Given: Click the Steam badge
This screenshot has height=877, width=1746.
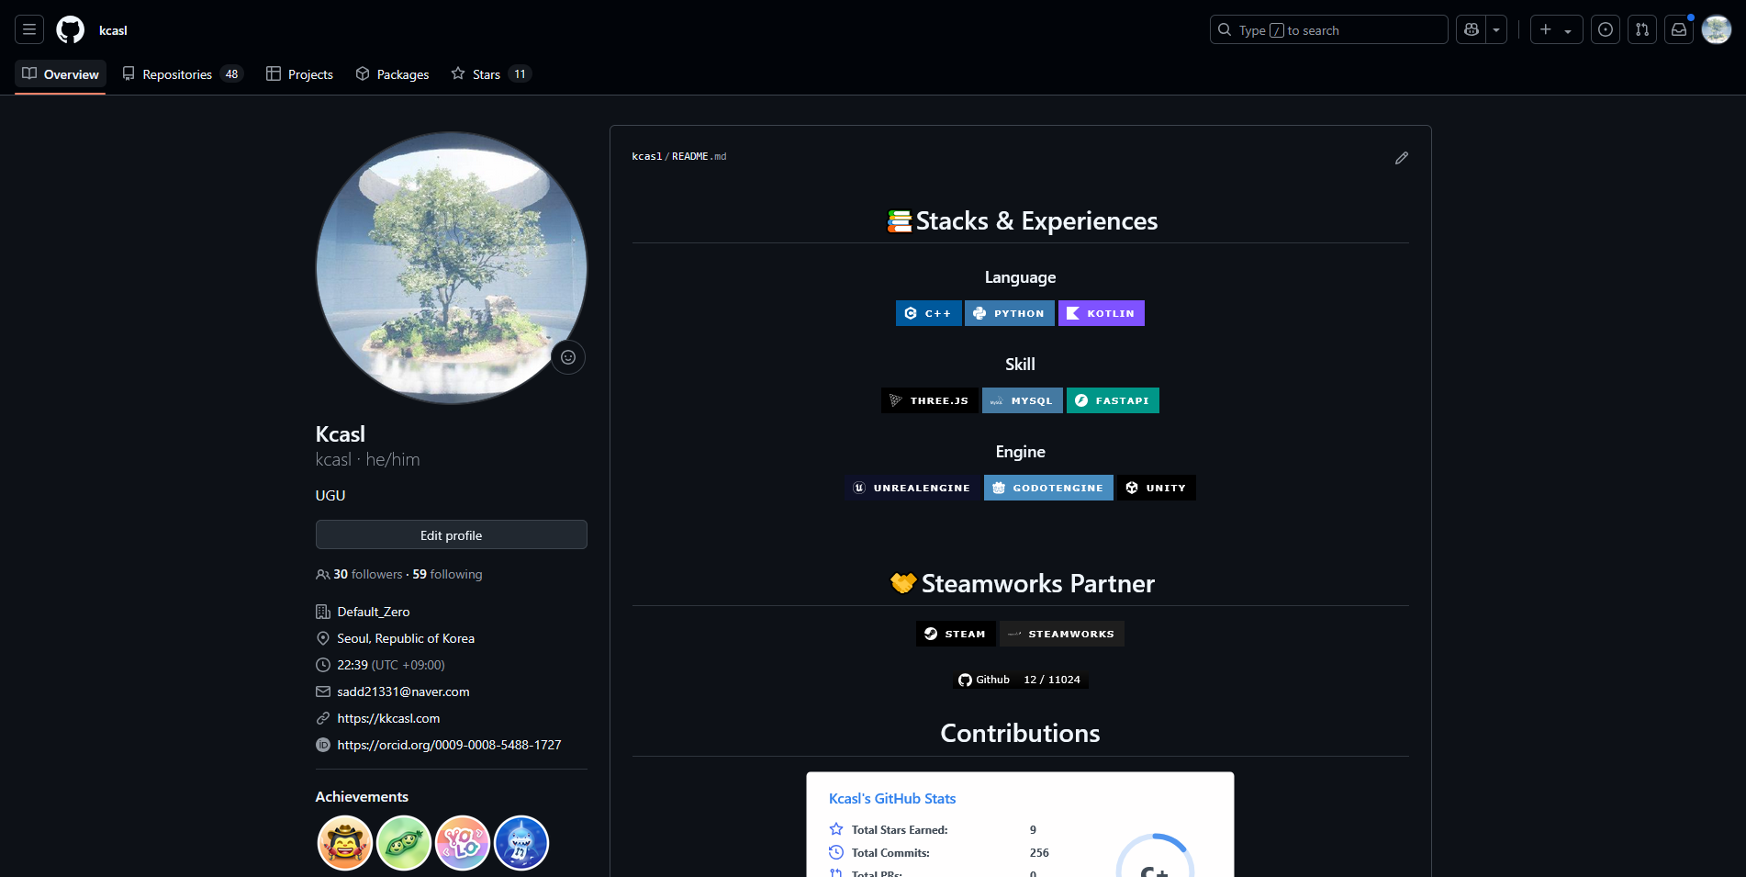Looking at the screenshot, I should (956, 634).
